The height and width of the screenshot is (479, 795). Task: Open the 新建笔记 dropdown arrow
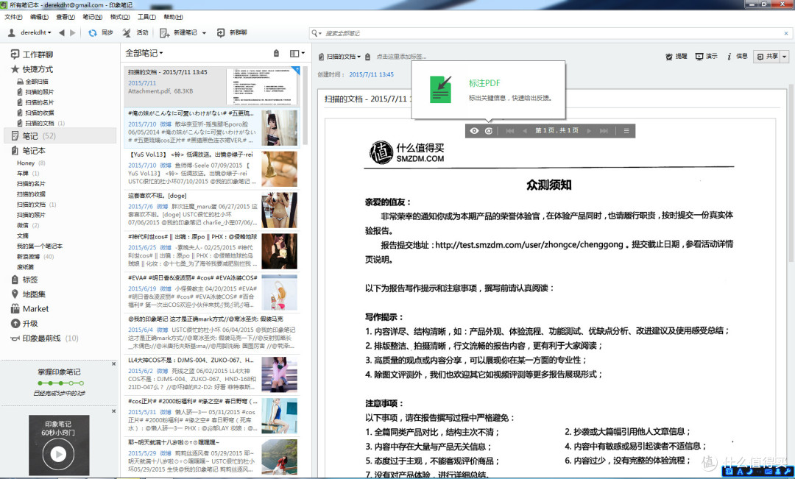204,33
